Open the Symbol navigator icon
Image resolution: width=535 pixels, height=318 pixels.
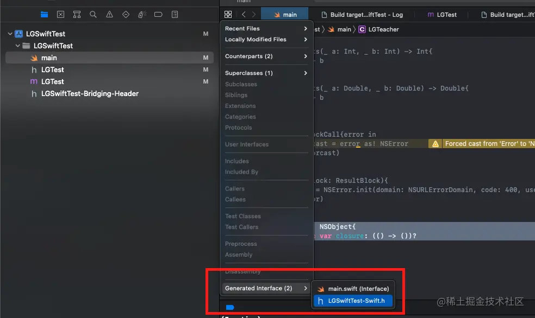click(77, 14)
